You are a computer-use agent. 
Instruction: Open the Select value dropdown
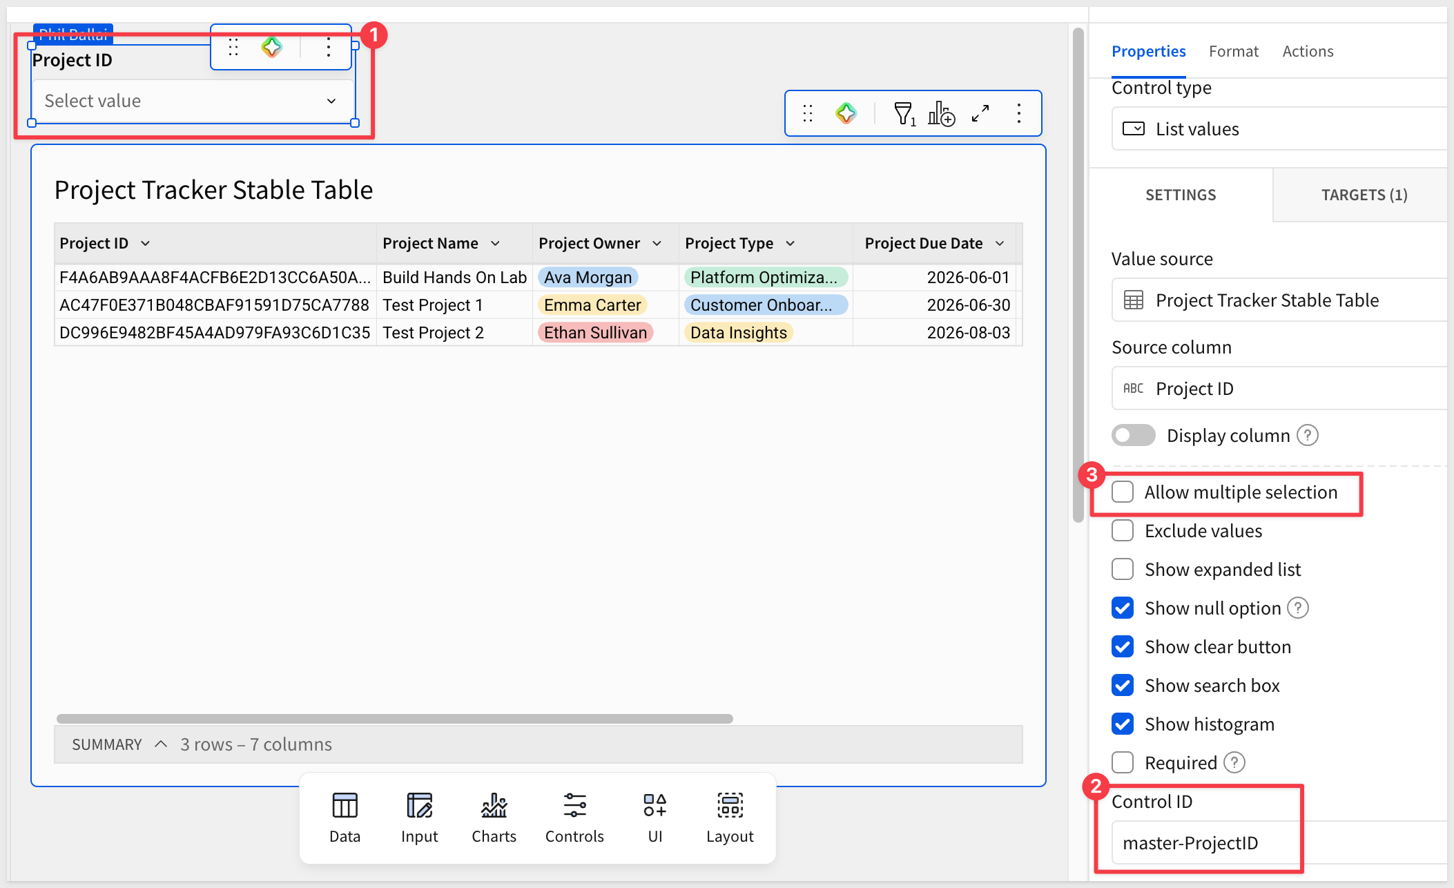pyautogui.click(x=193, y=101)
